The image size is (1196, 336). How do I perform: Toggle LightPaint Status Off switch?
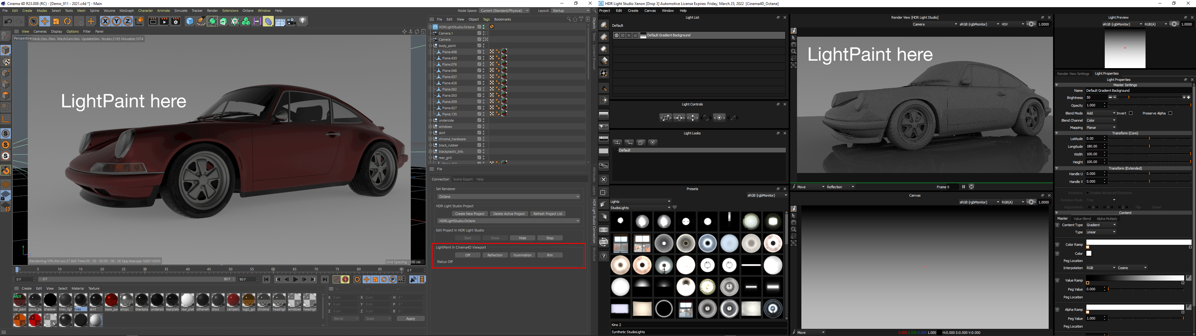[x=468, y=255]
